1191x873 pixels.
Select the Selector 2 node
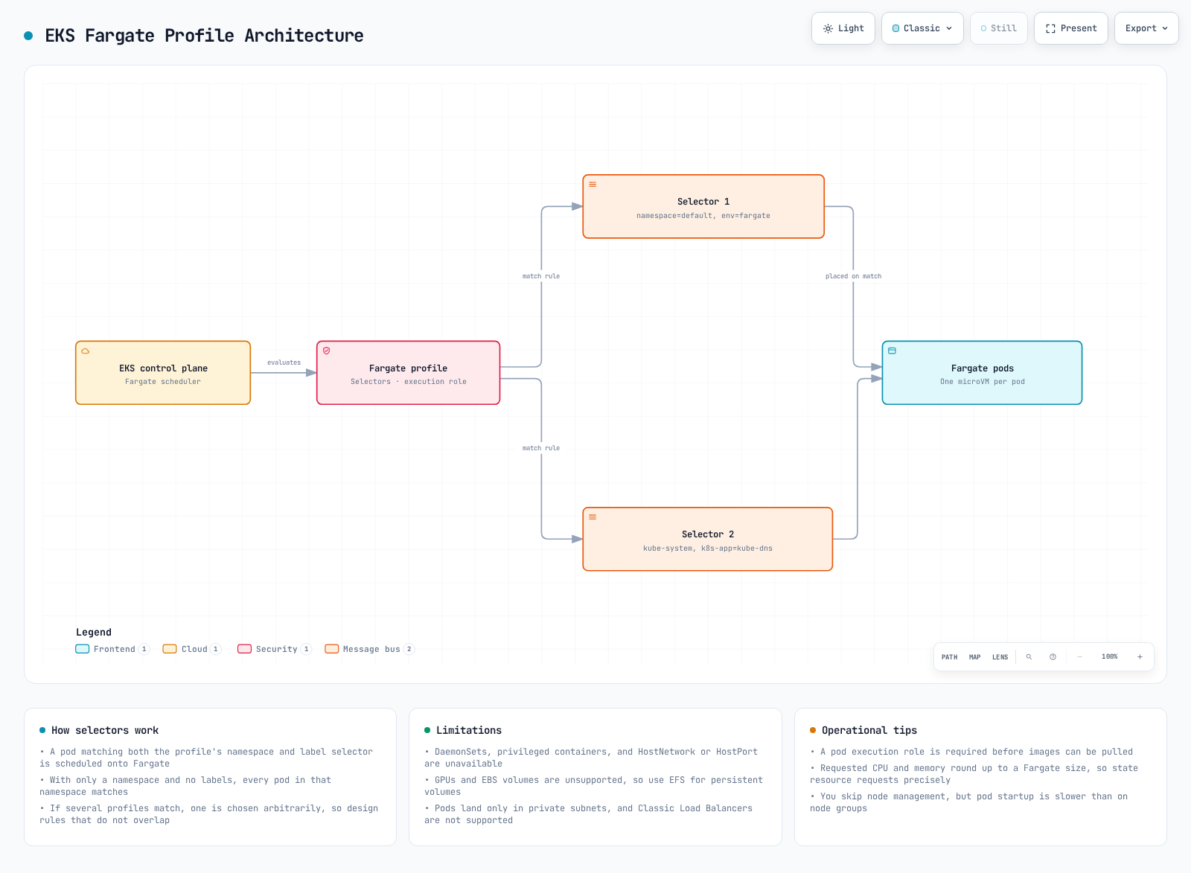click(x=708, y=540)
